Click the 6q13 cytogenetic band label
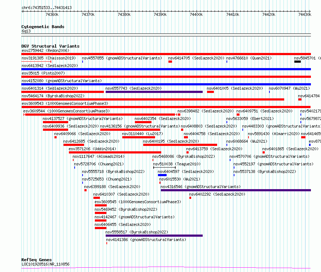This screenshot has height=272, width=321. click(x=26, y=31)
